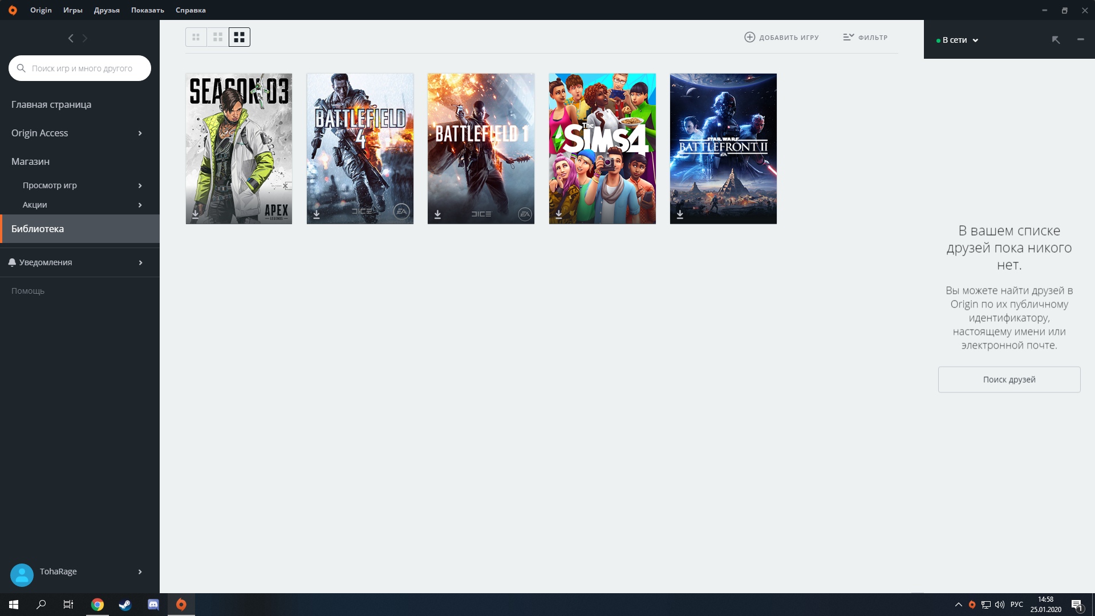Open Windows taskbar search
The image size is (1095, 616).
click(x=41, y=605)
